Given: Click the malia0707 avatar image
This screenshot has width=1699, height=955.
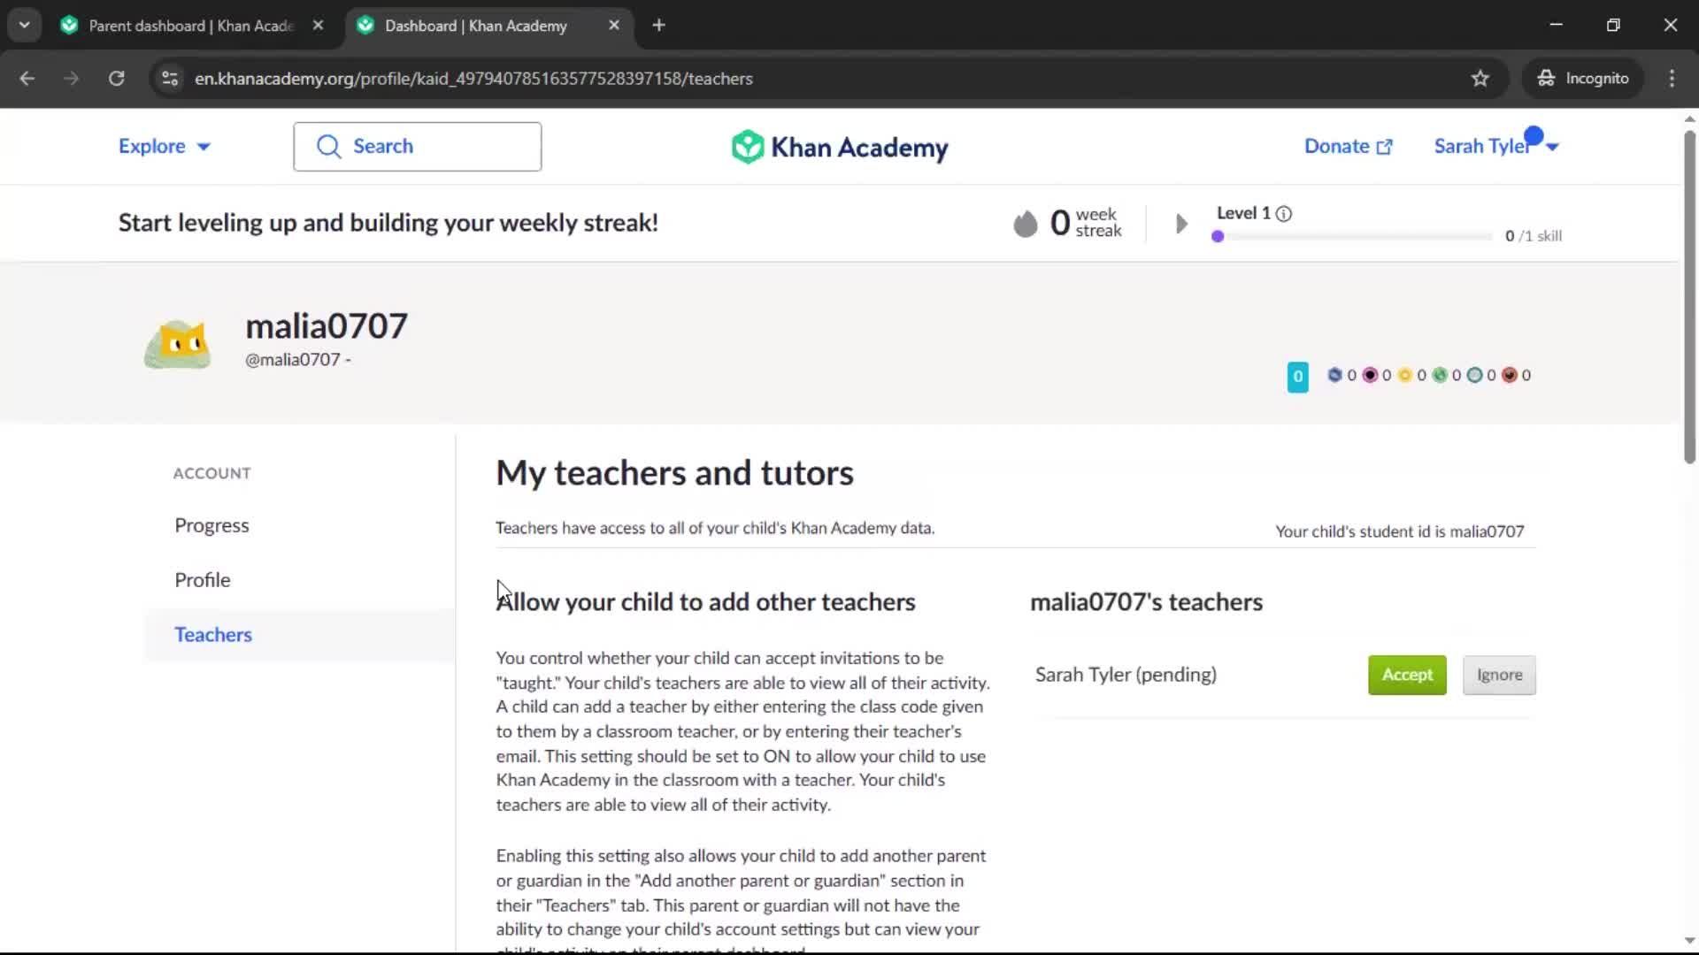Looking at the screenshot, I should (178, 344).
